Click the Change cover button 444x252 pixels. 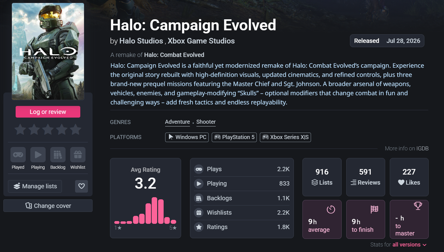(x=48, y=206)
